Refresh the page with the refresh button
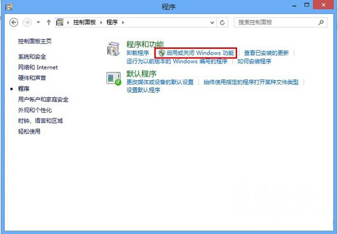This screenshot has height=234, width=338. [222, 22]
